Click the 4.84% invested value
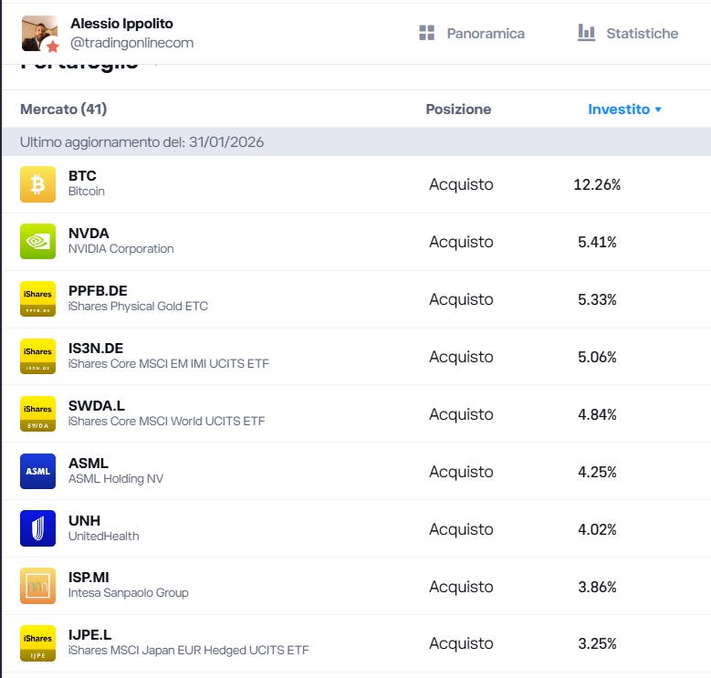This screenshot has width=711, height=678. pyautogui.click(x=597, y=414)
